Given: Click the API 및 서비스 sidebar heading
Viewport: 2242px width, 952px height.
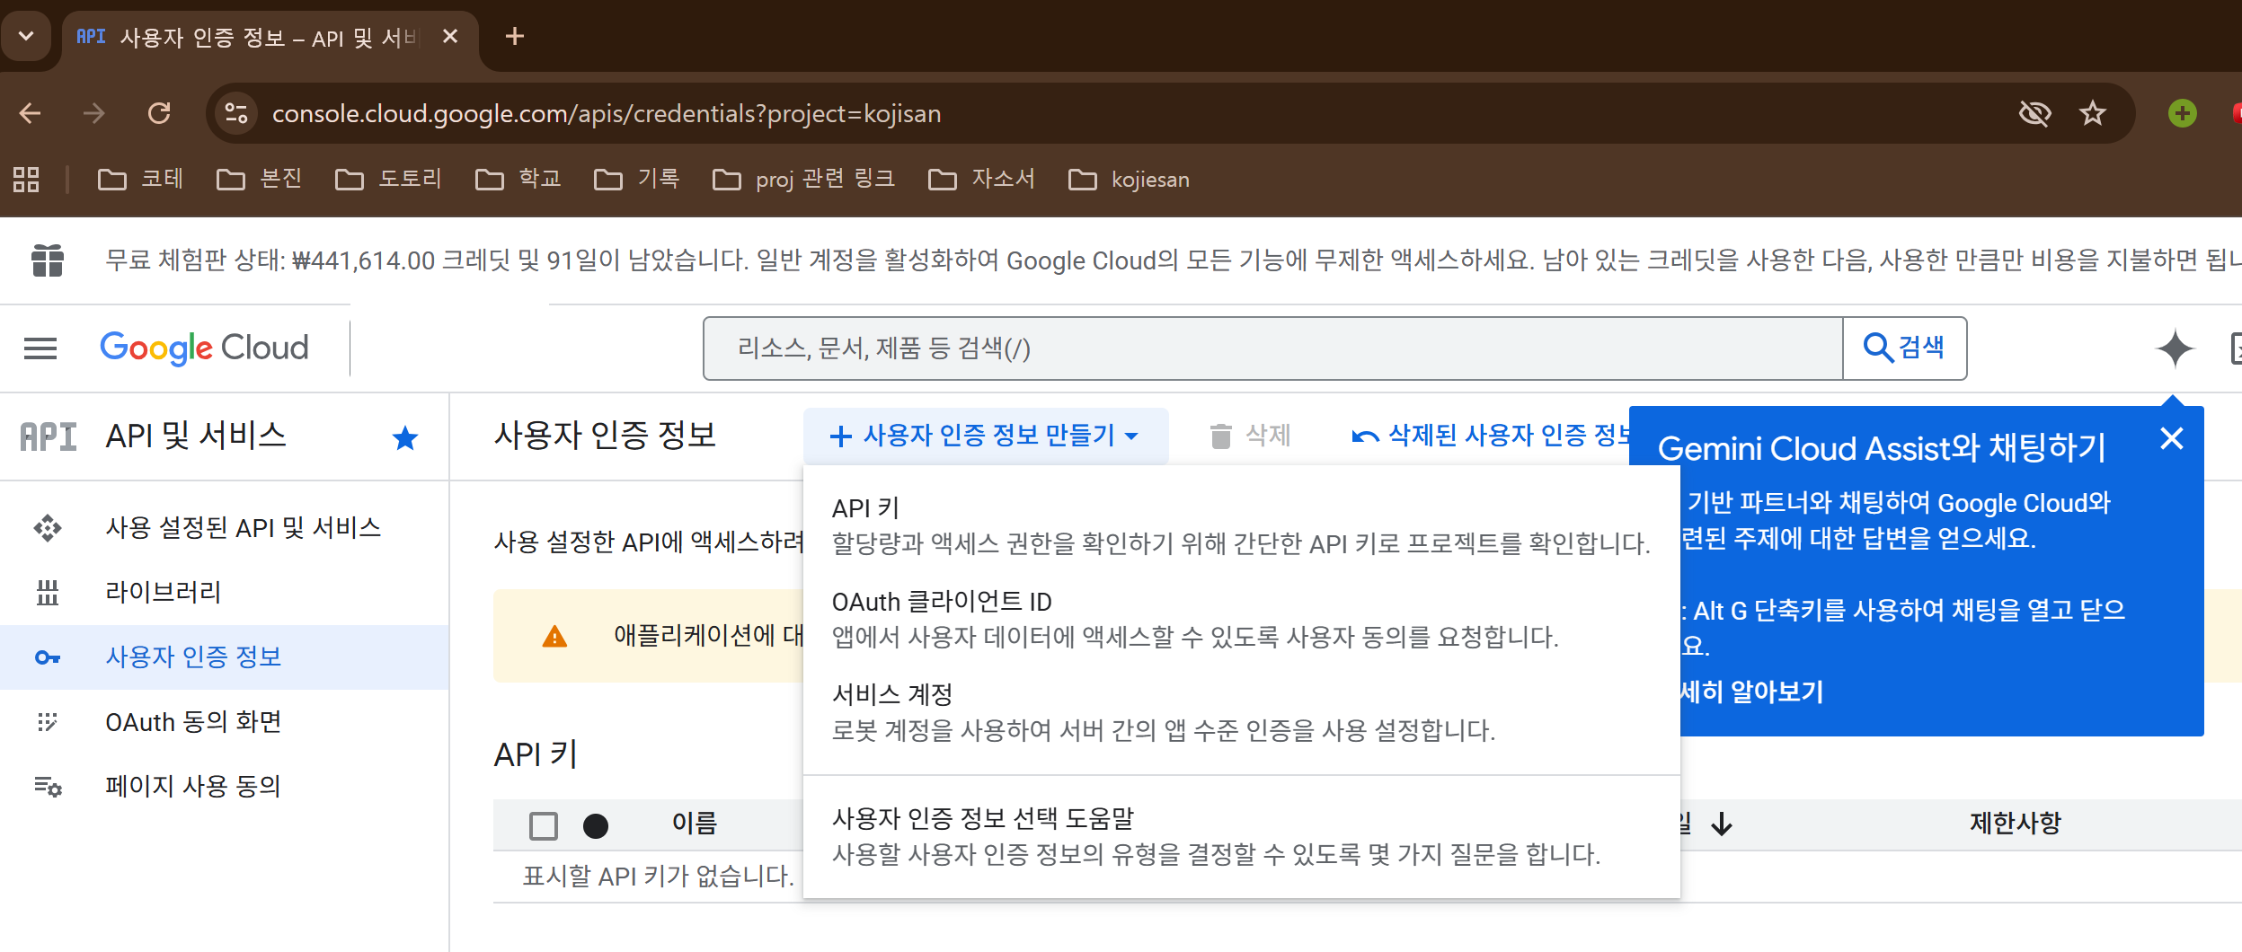Looking at the screenshot, I should point(196,436).
